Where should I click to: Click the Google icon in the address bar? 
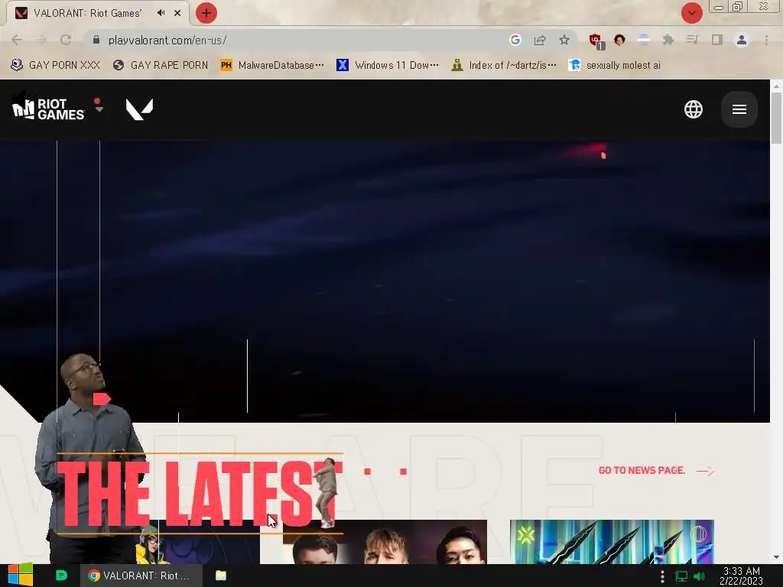pyautogui.click(x=515, y=40)
